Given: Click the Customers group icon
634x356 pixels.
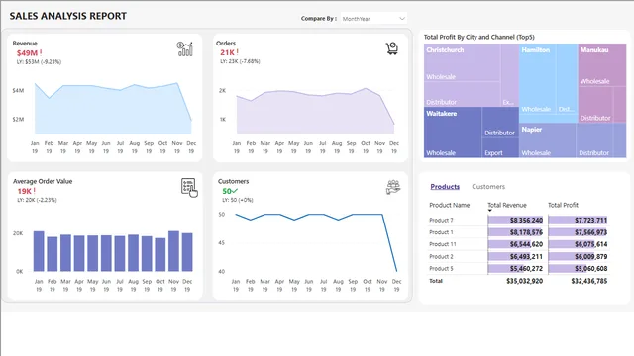Looking at the screenshot, I should pyautogui.click(x=393, y=187).
